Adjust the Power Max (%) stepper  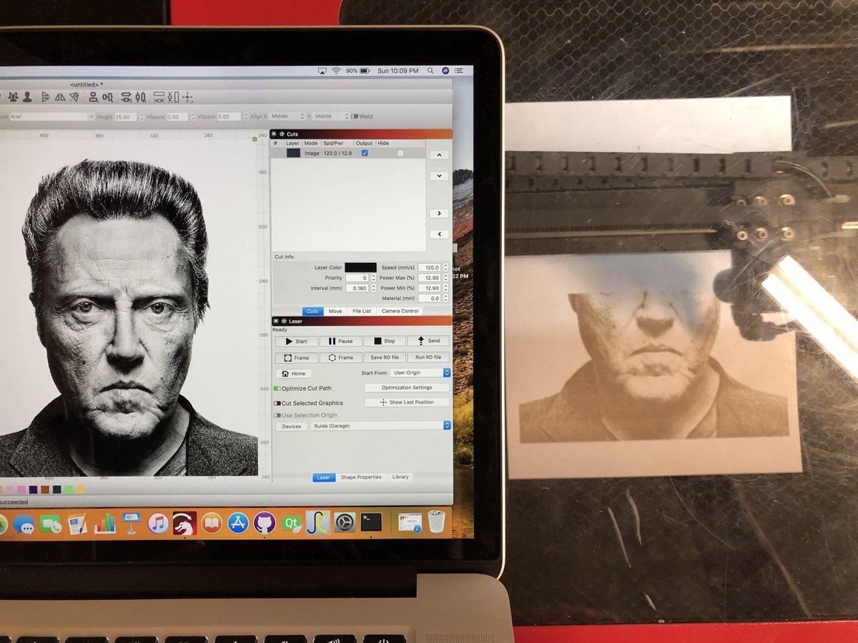click(446, 278)
